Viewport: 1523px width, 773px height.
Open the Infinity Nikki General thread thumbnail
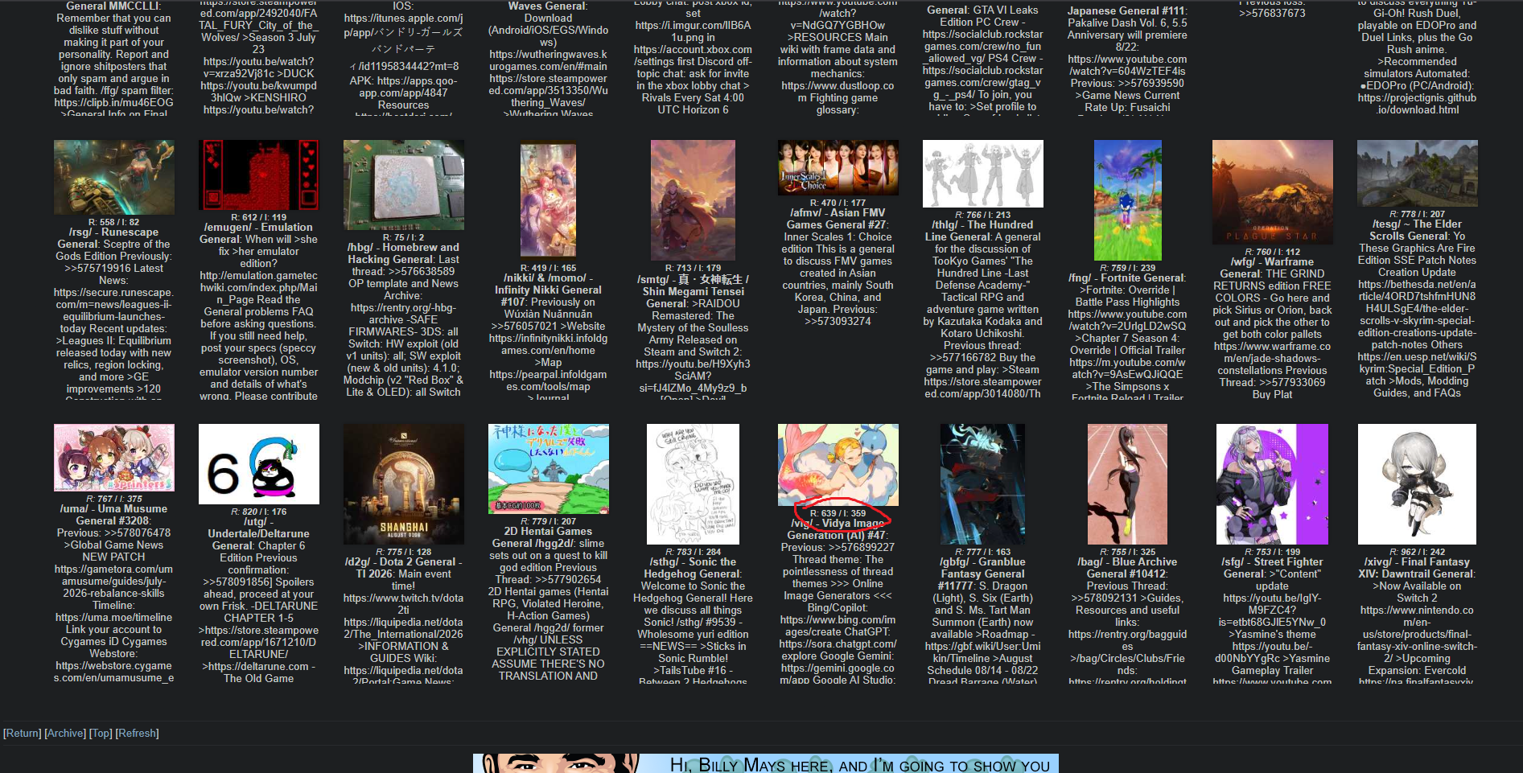[x=548, y=199]
